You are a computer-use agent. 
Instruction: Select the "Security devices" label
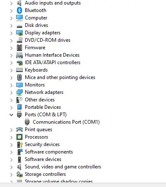pos(42,144)
